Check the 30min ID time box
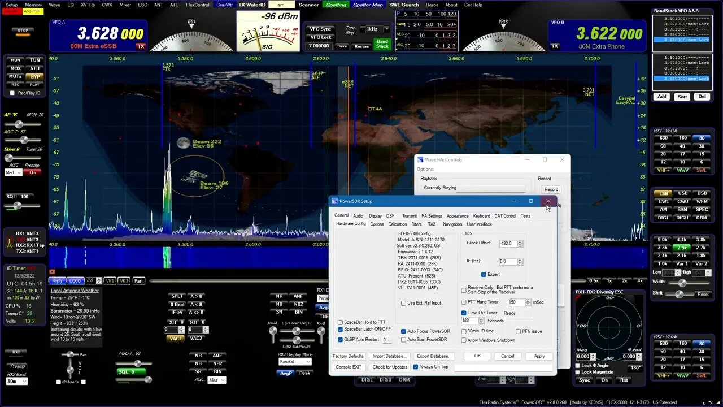Screen dimensions: 723x407 click(x=464, y=331)
